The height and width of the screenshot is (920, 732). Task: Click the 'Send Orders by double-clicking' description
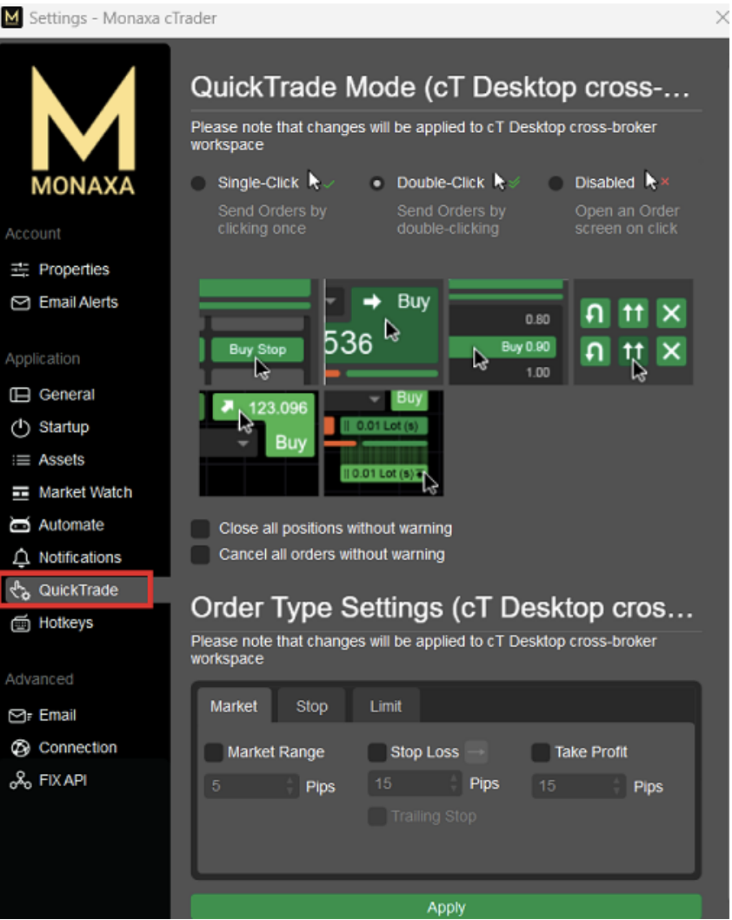451,220
